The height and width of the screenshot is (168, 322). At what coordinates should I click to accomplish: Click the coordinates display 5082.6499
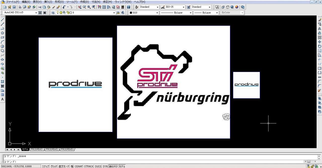pos(20,166)
